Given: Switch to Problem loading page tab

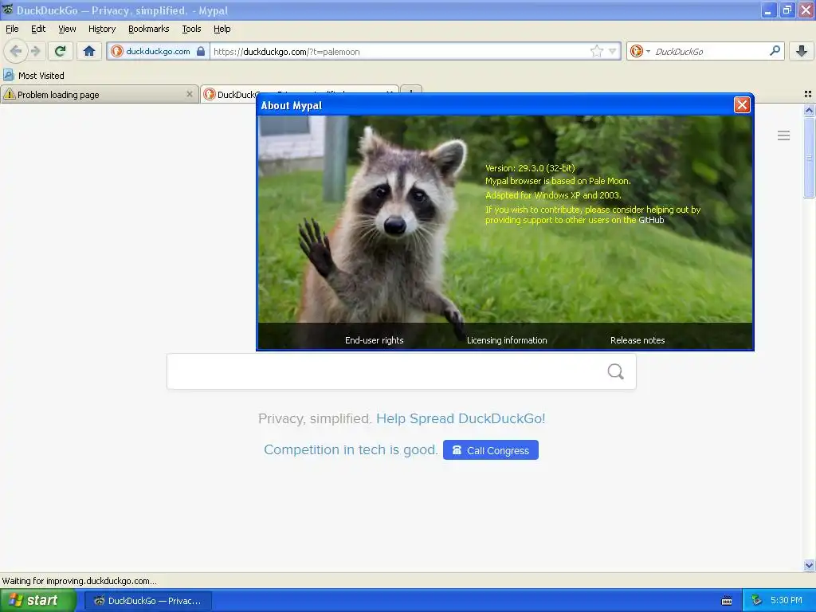Looking at the screenshot, I should (99, 94).
